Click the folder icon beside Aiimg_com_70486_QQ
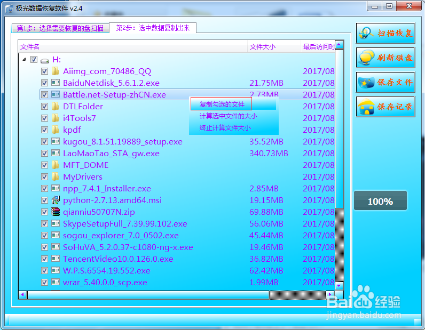 56,71
